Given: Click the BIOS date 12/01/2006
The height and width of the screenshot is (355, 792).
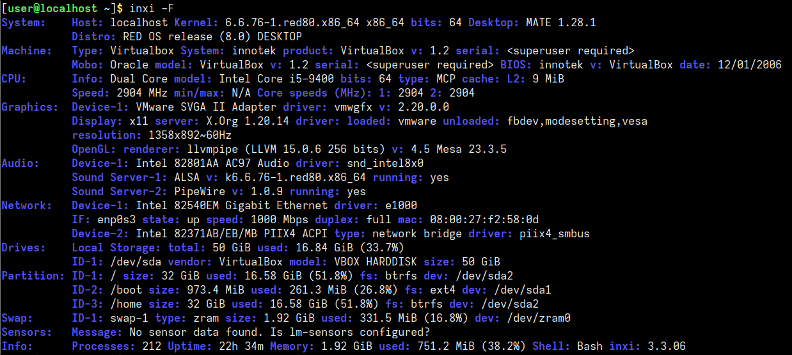Looking at the screenshot, I should click(x=750, y=65).
